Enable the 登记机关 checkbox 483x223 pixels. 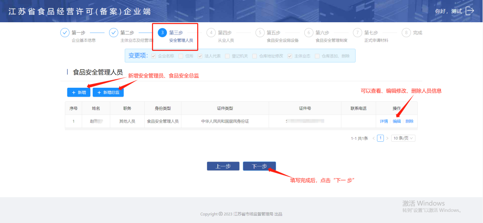click(227, 56)
